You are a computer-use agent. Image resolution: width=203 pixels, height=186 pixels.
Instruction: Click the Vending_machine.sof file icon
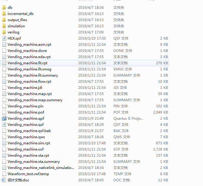coord(4,149)
